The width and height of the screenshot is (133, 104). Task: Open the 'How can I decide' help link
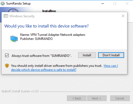point(64,68)
